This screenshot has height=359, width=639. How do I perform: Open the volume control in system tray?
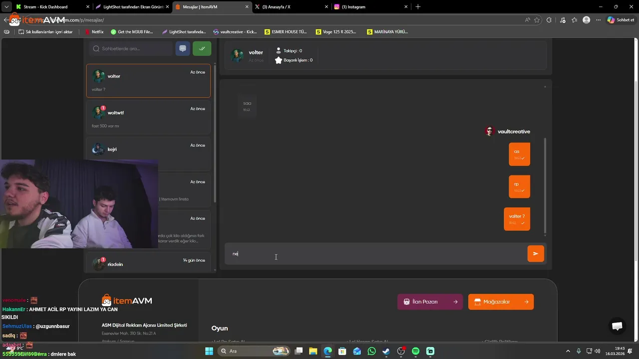[x=598, y=351]
